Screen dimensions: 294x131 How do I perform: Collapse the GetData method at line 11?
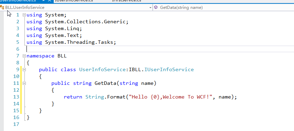[x=24, y=83]
